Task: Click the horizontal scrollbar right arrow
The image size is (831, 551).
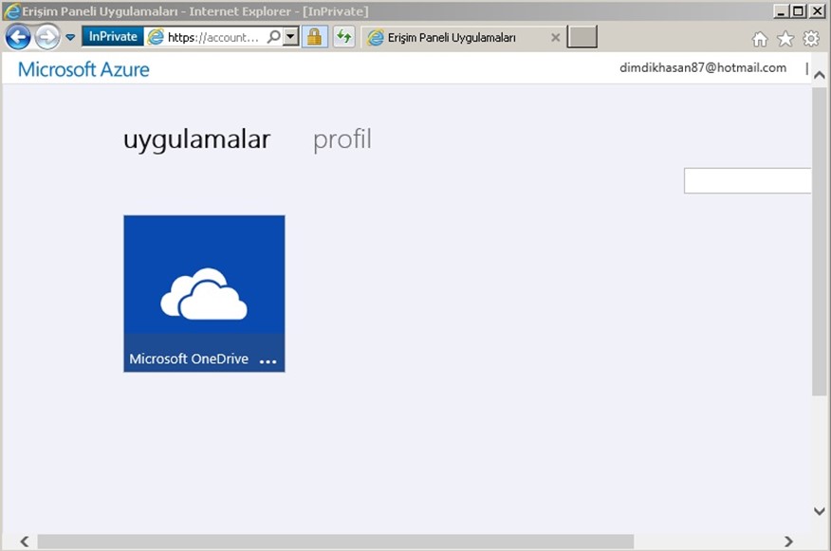Action: (x=788, y=542)
